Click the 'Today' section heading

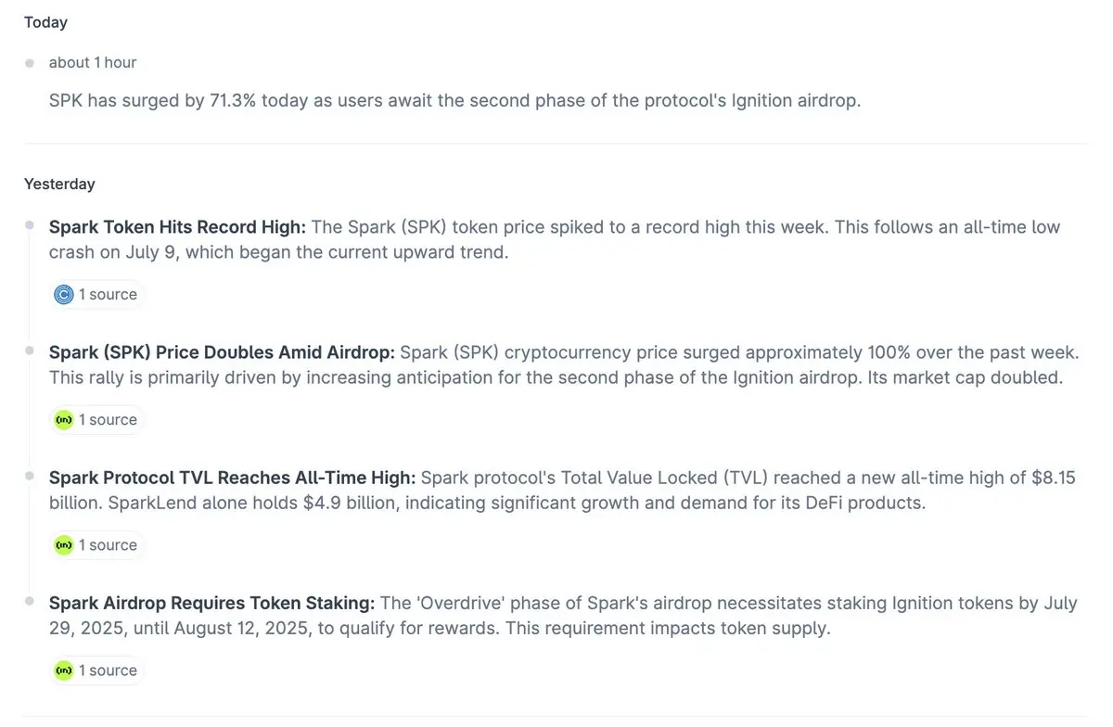[45, 22]
